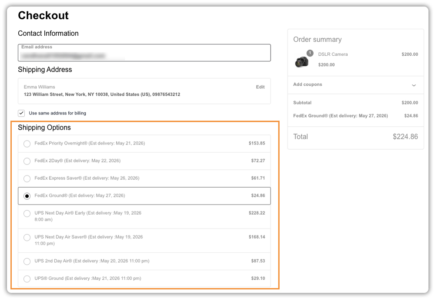Click the $72.27 FedEx 2Day price

(258, 161)
